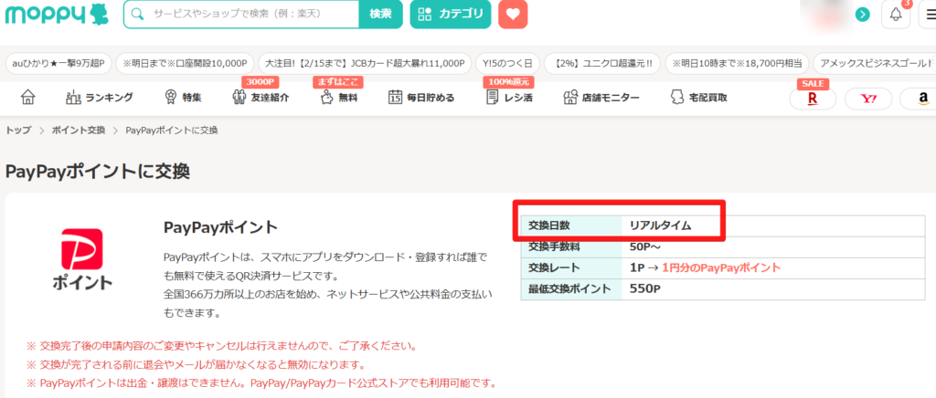Open the 無料 menu item
The height and width of the screenshot is (398, 936).
[338, 98]
